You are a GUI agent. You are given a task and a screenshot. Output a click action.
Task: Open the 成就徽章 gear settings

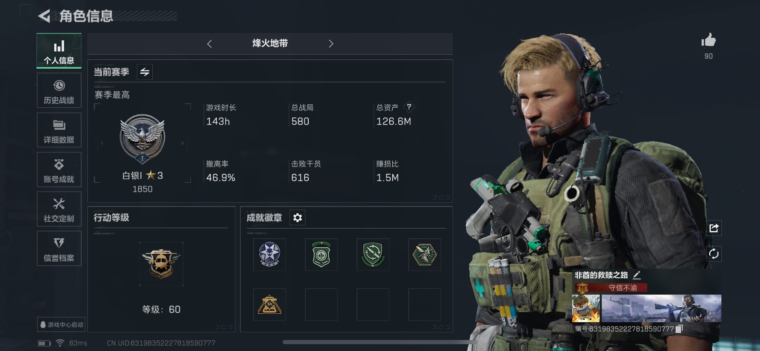coord(298,218)
